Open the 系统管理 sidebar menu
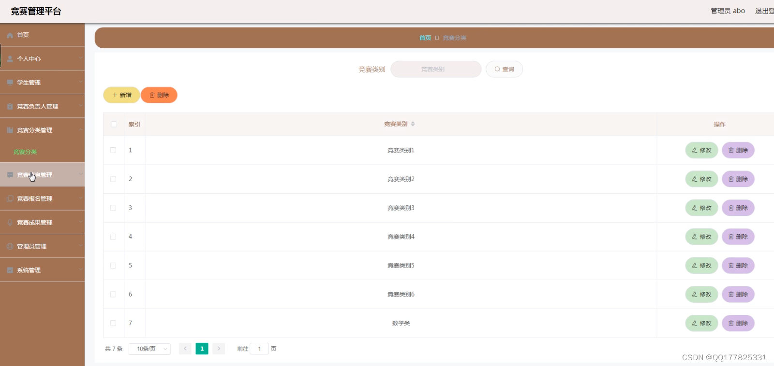 [x=42, y=270]
